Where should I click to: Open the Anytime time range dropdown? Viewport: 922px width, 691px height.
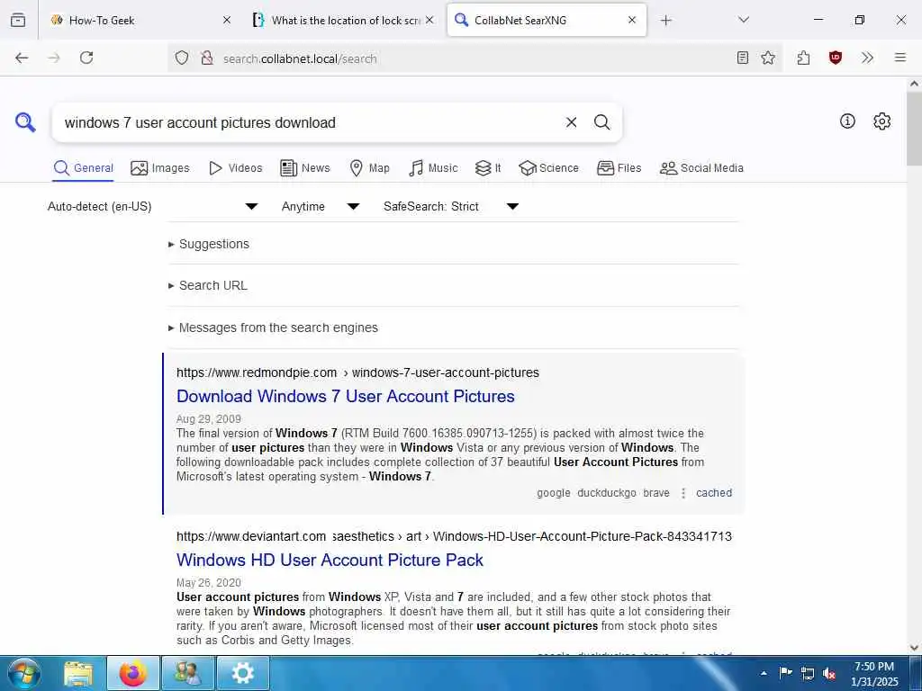tap(321, 206)
